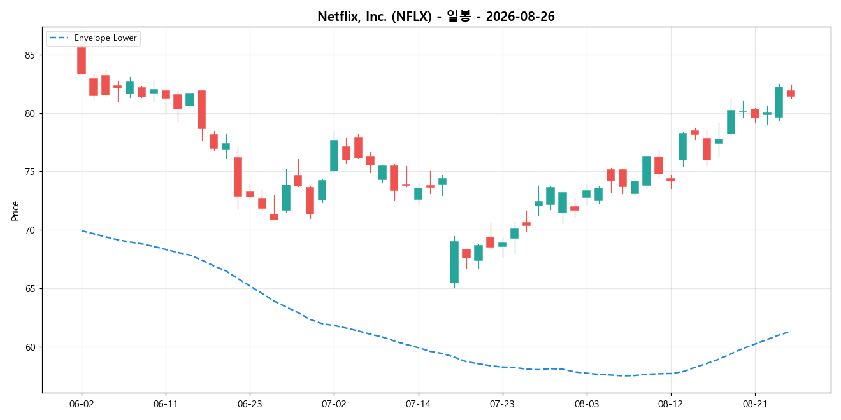The height and width of the screenshot is (420, 841).
Task: Select the 06-02 date tick label
Action: pos(82,404)
